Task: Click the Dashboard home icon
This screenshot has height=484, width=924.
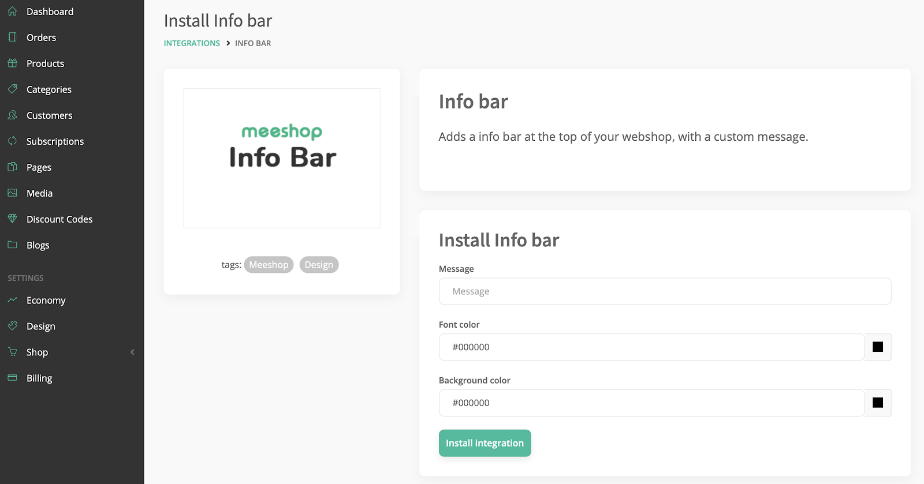Action: click(x=12, y=11)
